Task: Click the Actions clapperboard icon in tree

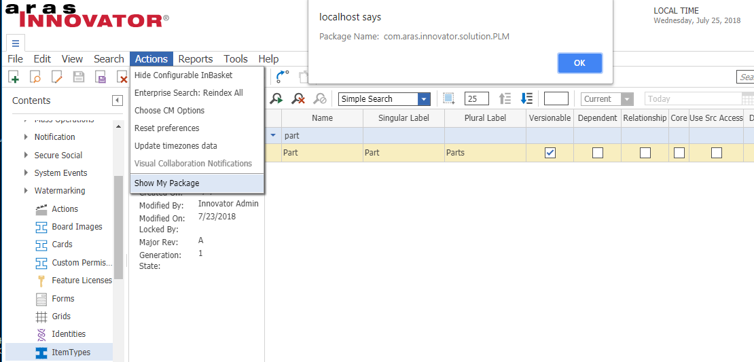Action: pyautogui.click(x=42, y=209)
